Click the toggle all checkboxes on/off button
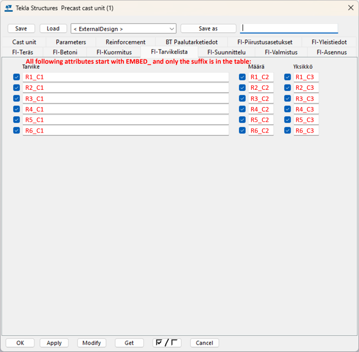This screenshot has width=359, height=352. 167,343
